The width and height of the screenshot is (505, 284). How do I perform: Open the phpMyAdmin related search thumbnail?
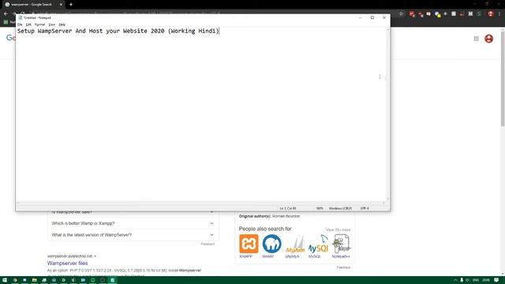pyautogui.click(x=294, y=246)
